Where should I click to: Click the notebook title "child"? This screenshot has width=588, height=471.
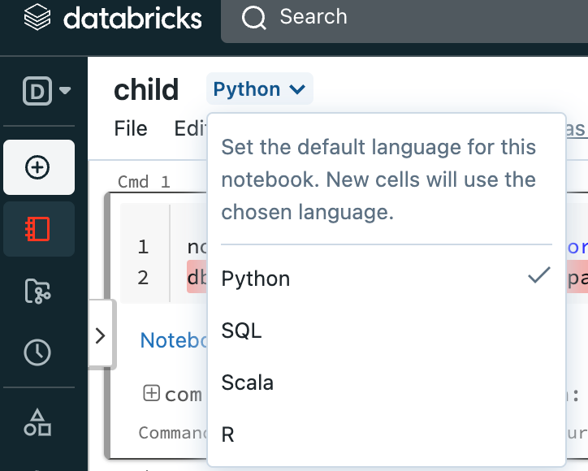click(146, 89)
